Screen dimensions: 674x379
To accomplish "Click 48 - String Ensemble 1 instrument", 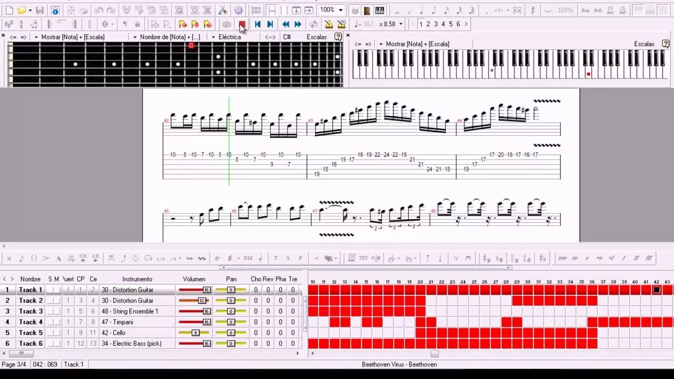I will [x=130, y=312].
